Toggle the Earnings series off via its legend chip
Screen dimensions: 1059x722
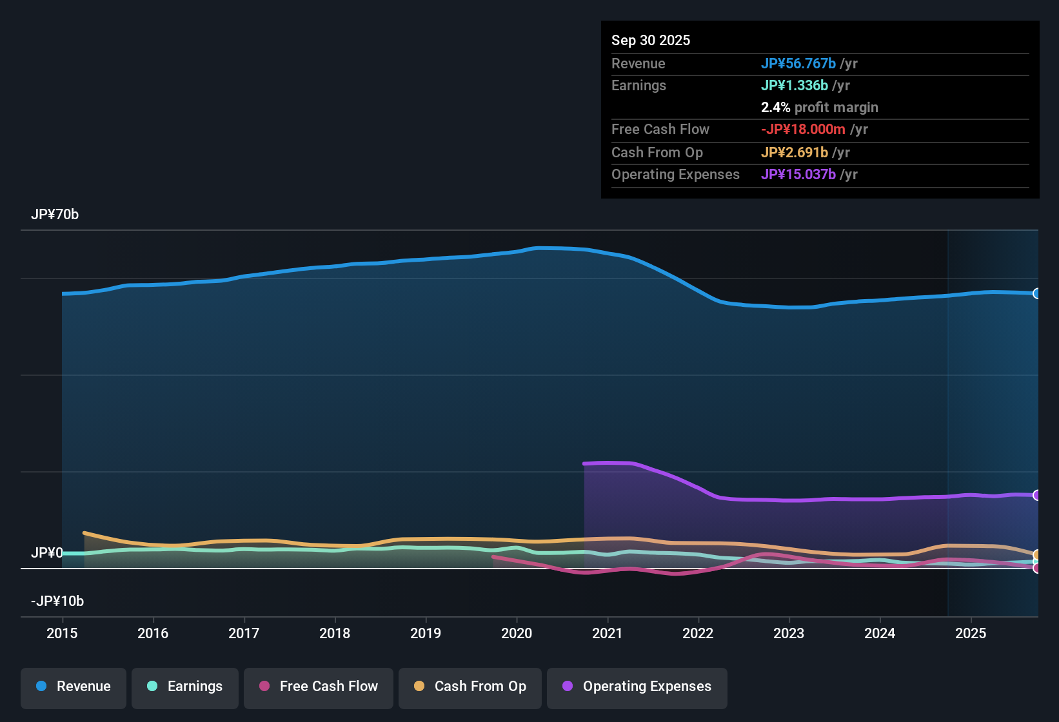184,687
